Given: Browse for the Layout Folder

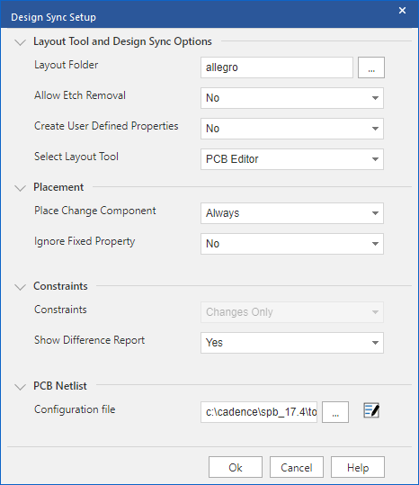Looking at the screenshot, I should coord(371,67).
